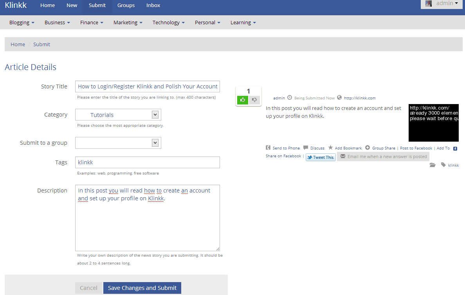Click the thumbs-down vote icon
Screen dimensions: 465x295
click(x=254, y=100)
